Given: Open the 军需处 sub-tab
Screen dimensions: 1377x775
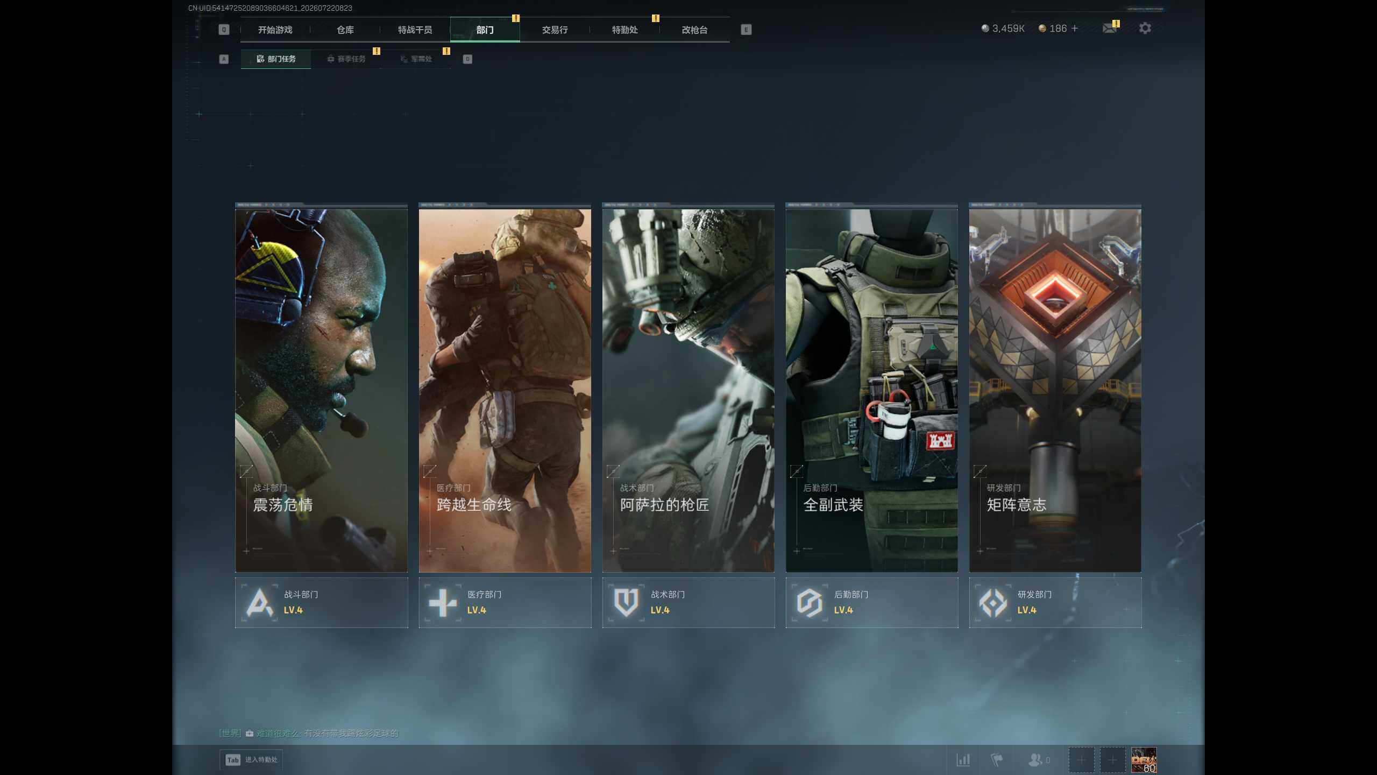Looking at the screenshot, I should tap(416, 59).
